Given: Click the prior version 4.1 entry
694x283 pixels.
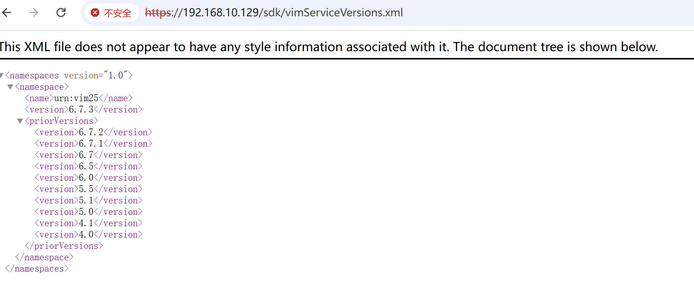Looking at the screenshot, I should [x=88, y=224].
